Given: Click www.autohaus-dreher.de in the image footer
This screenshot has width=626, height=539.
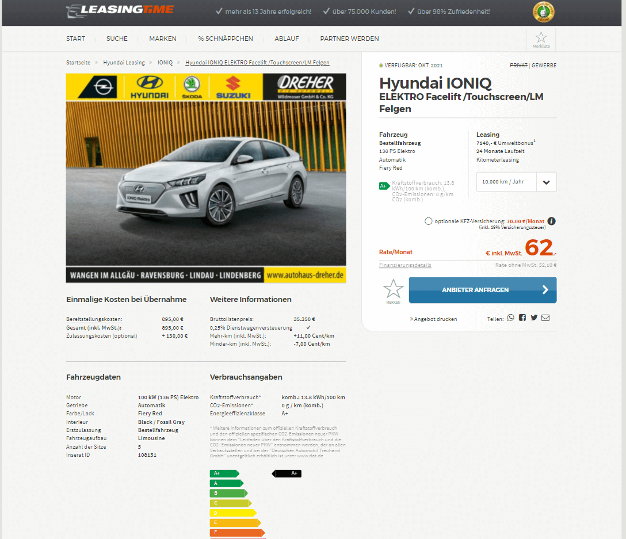Looking at the screenshot, I should pos(305,275).
